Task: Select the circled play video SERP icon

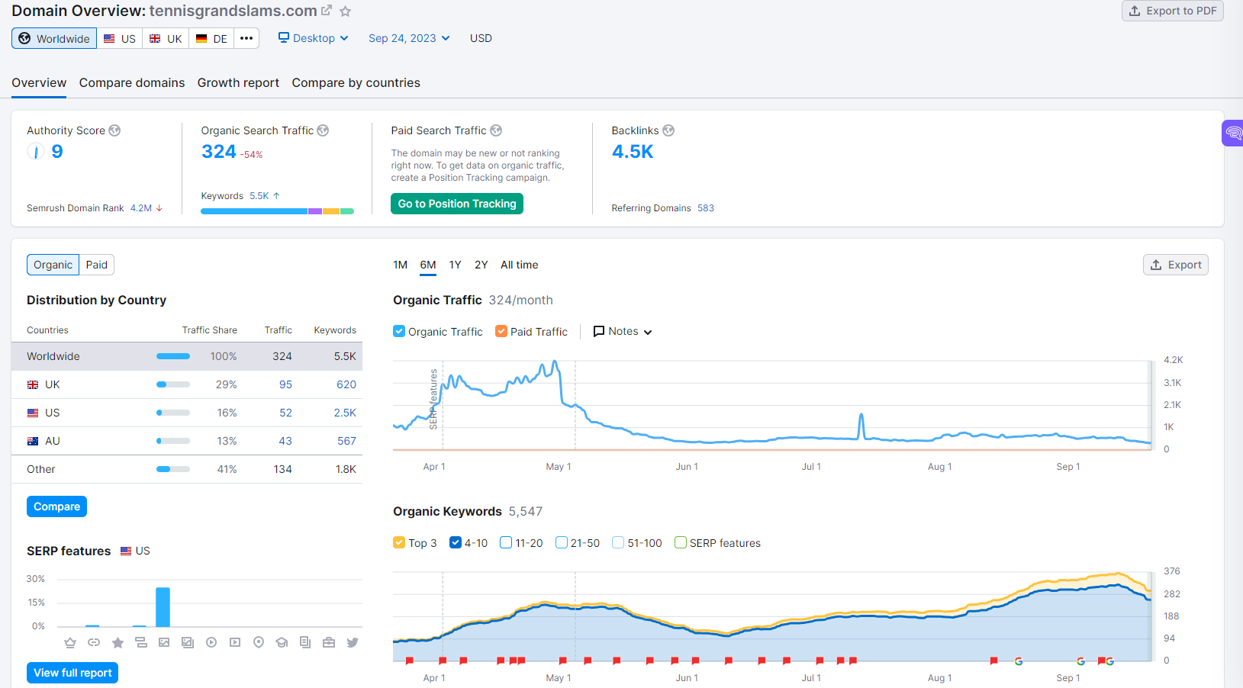Action: pos(211,642)
